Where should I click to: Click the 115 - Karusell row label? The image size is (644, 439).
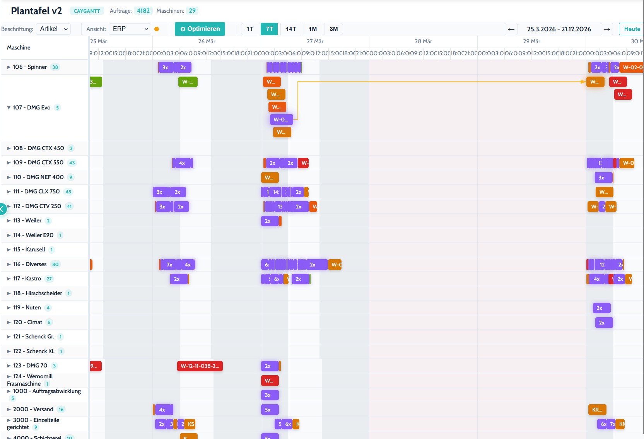click(x=29, y=249)
